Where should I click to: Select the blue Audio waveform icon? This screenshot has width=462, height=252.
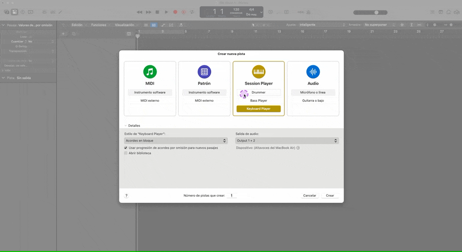coord(313,72)
